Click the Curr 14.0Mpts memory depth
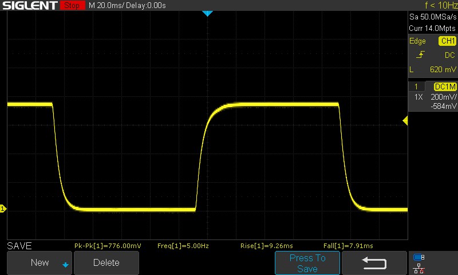 point(432,28)
